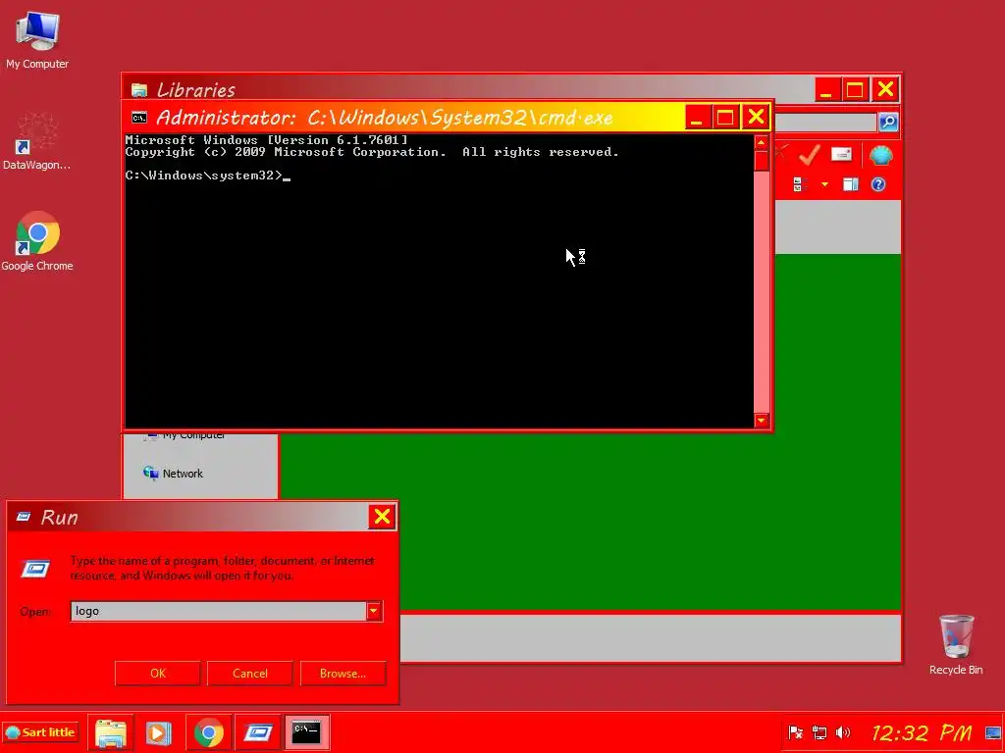Open the Sart little start button

39,731
